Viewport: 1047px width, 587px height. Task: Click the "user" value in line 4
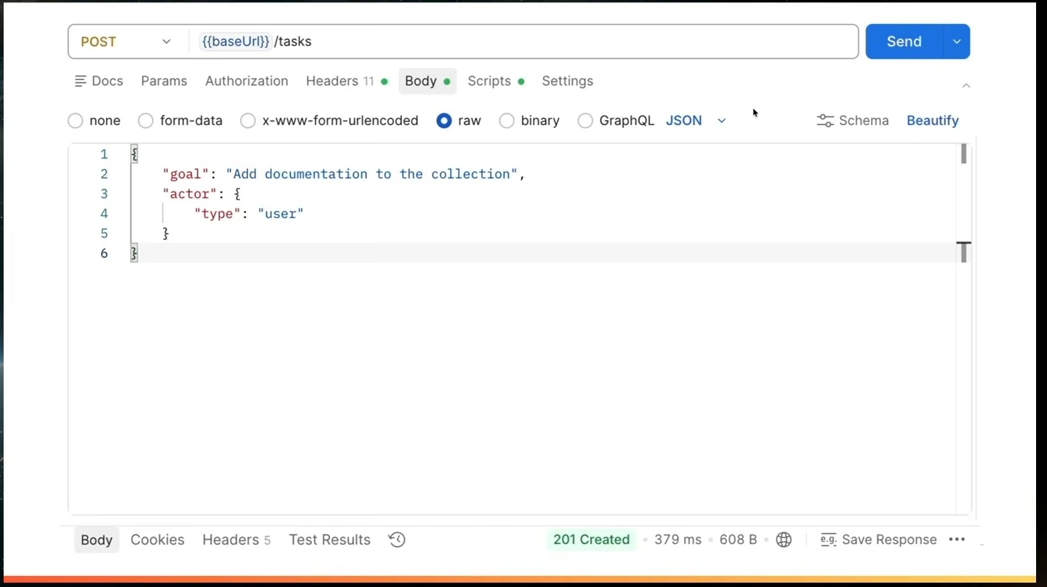281,213
